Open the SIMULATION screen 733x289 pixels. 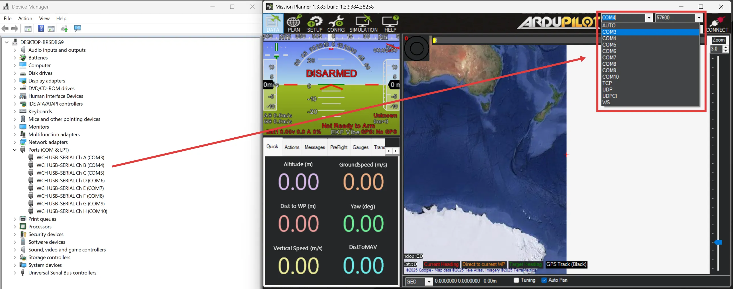363,24
